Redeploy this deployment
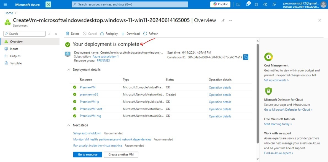Screen dimensions: 328x162 (x=109, y=33)
